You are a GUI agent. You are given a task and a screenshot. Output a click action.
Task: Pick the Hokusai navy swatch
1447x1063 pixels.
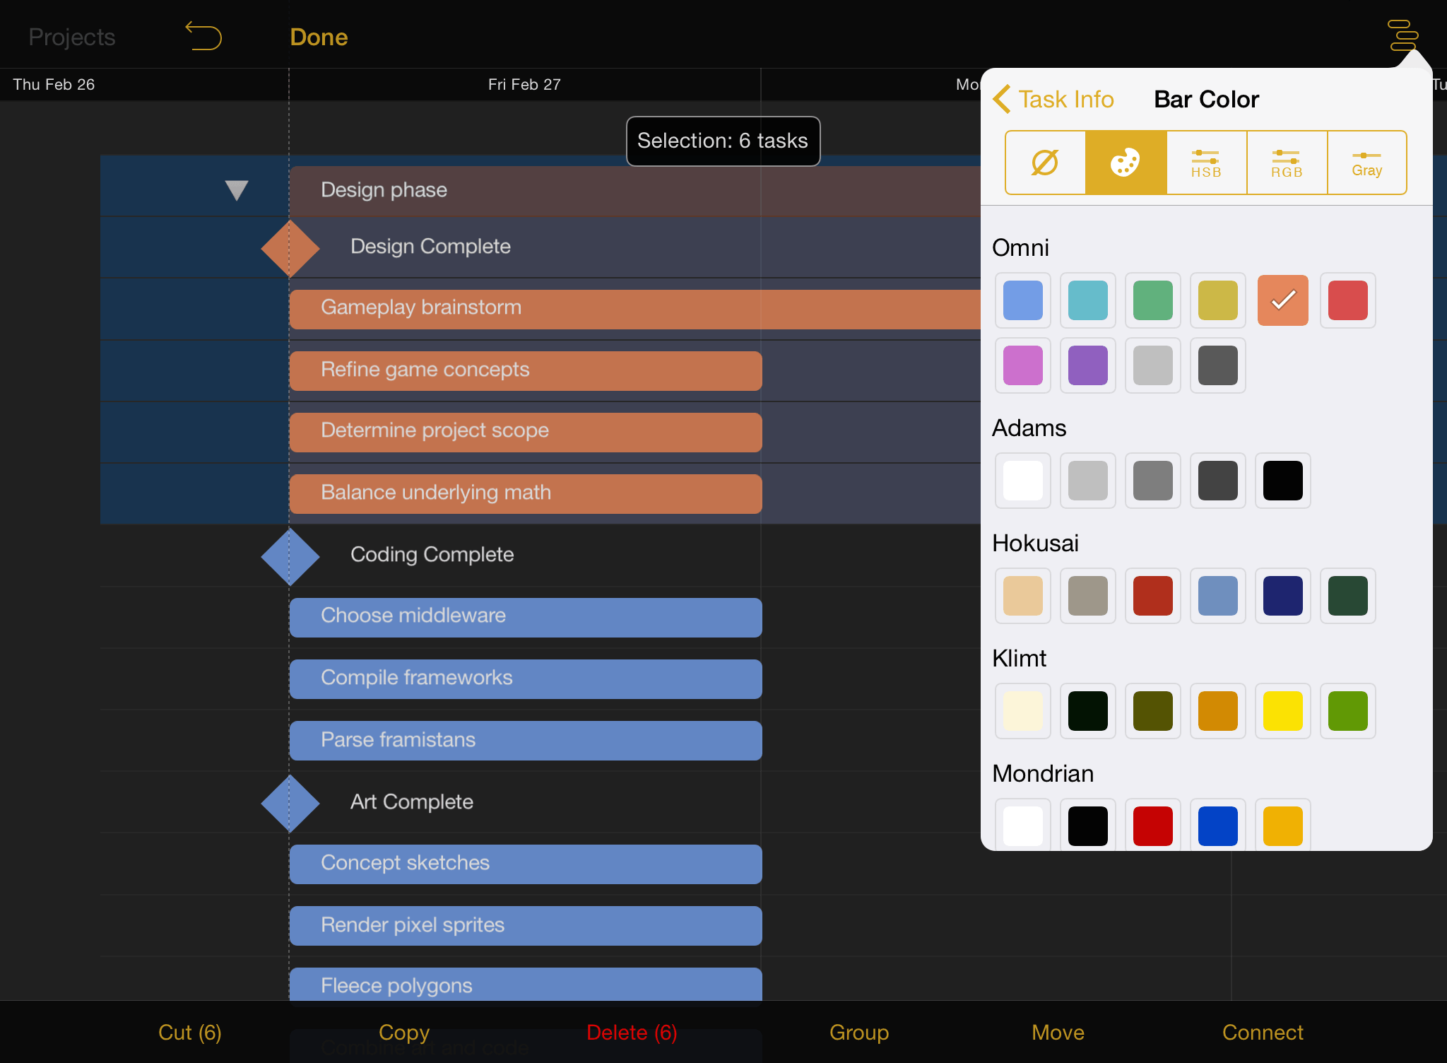(x=1283, y=596)
